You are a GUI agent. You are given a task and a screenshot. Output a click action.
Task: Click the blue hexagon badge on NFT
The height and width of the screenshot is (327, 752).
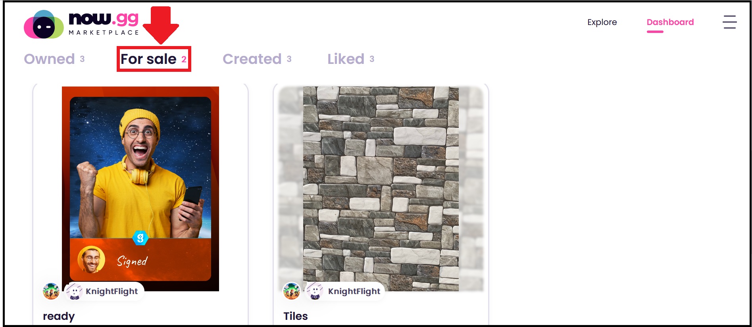[x=140, y=238]
